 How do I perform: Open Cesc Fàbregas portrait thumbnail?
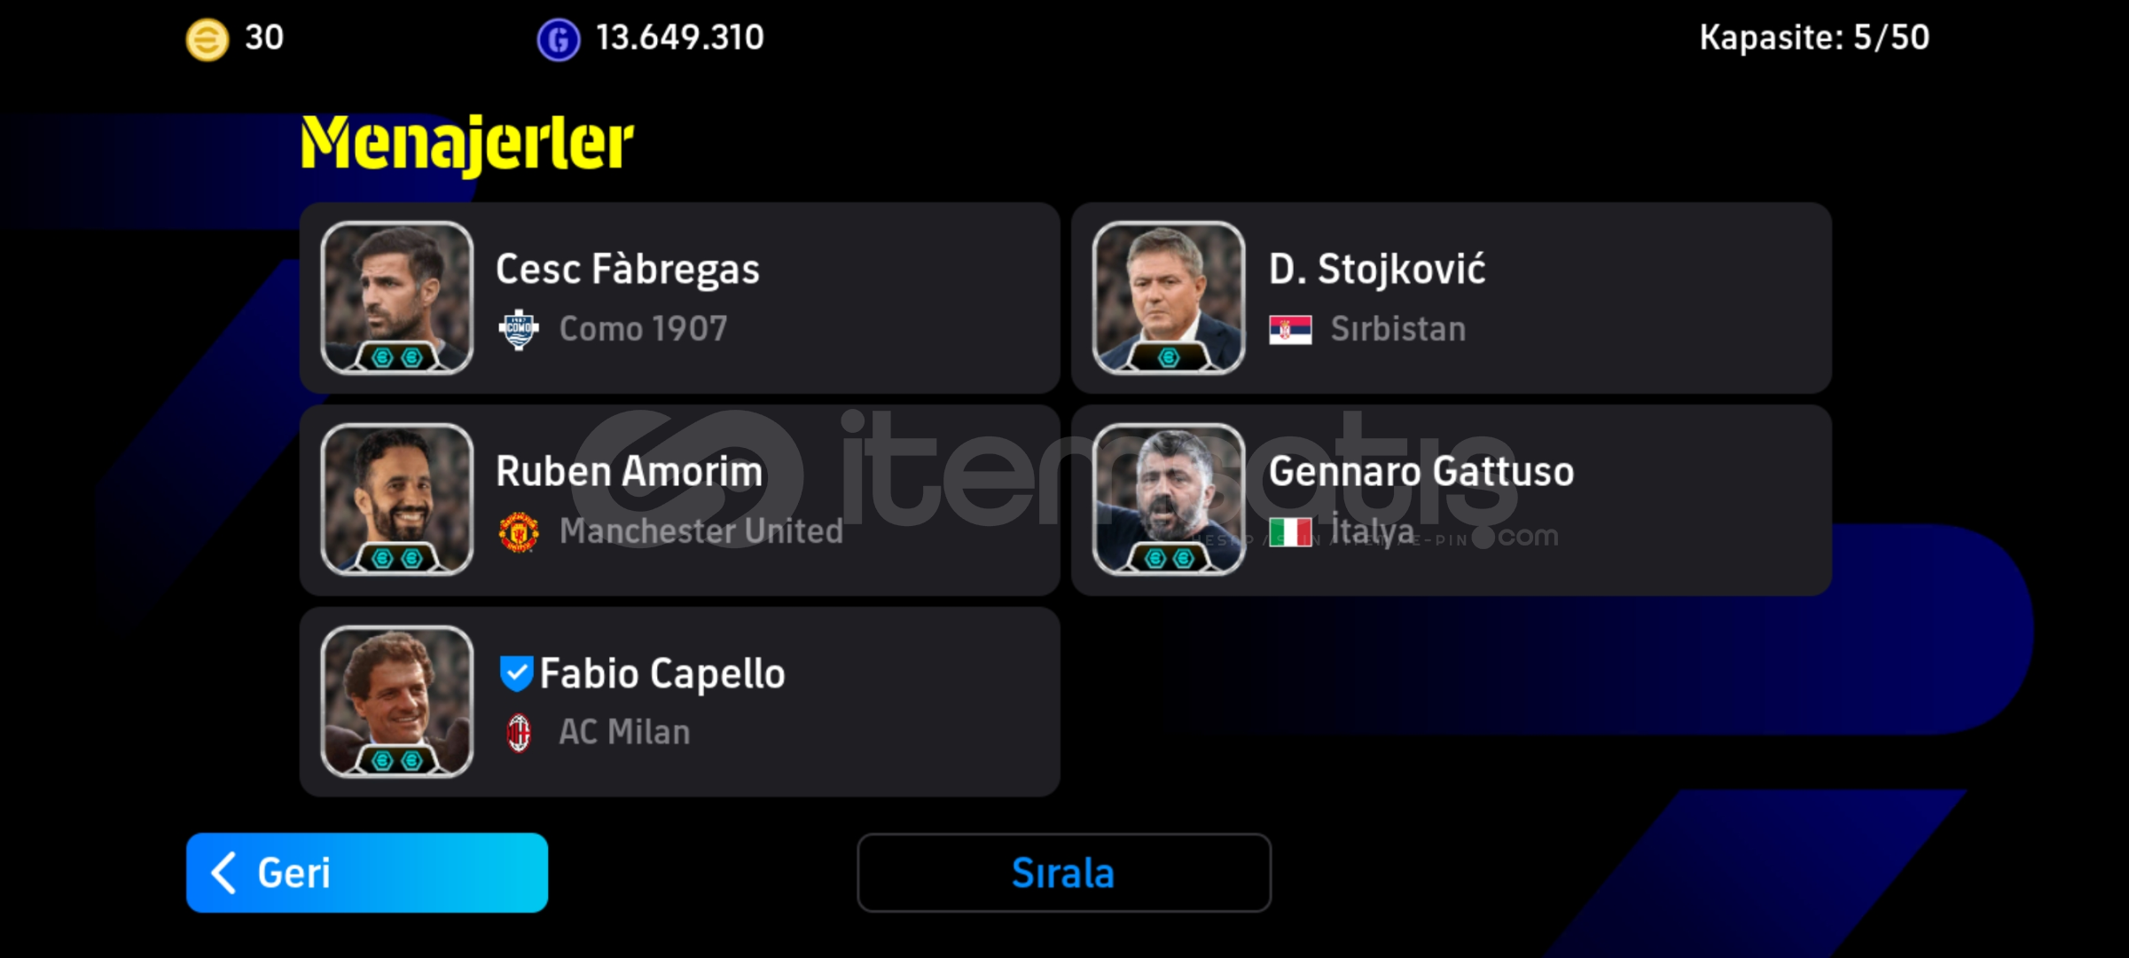[x=397, y=297]
